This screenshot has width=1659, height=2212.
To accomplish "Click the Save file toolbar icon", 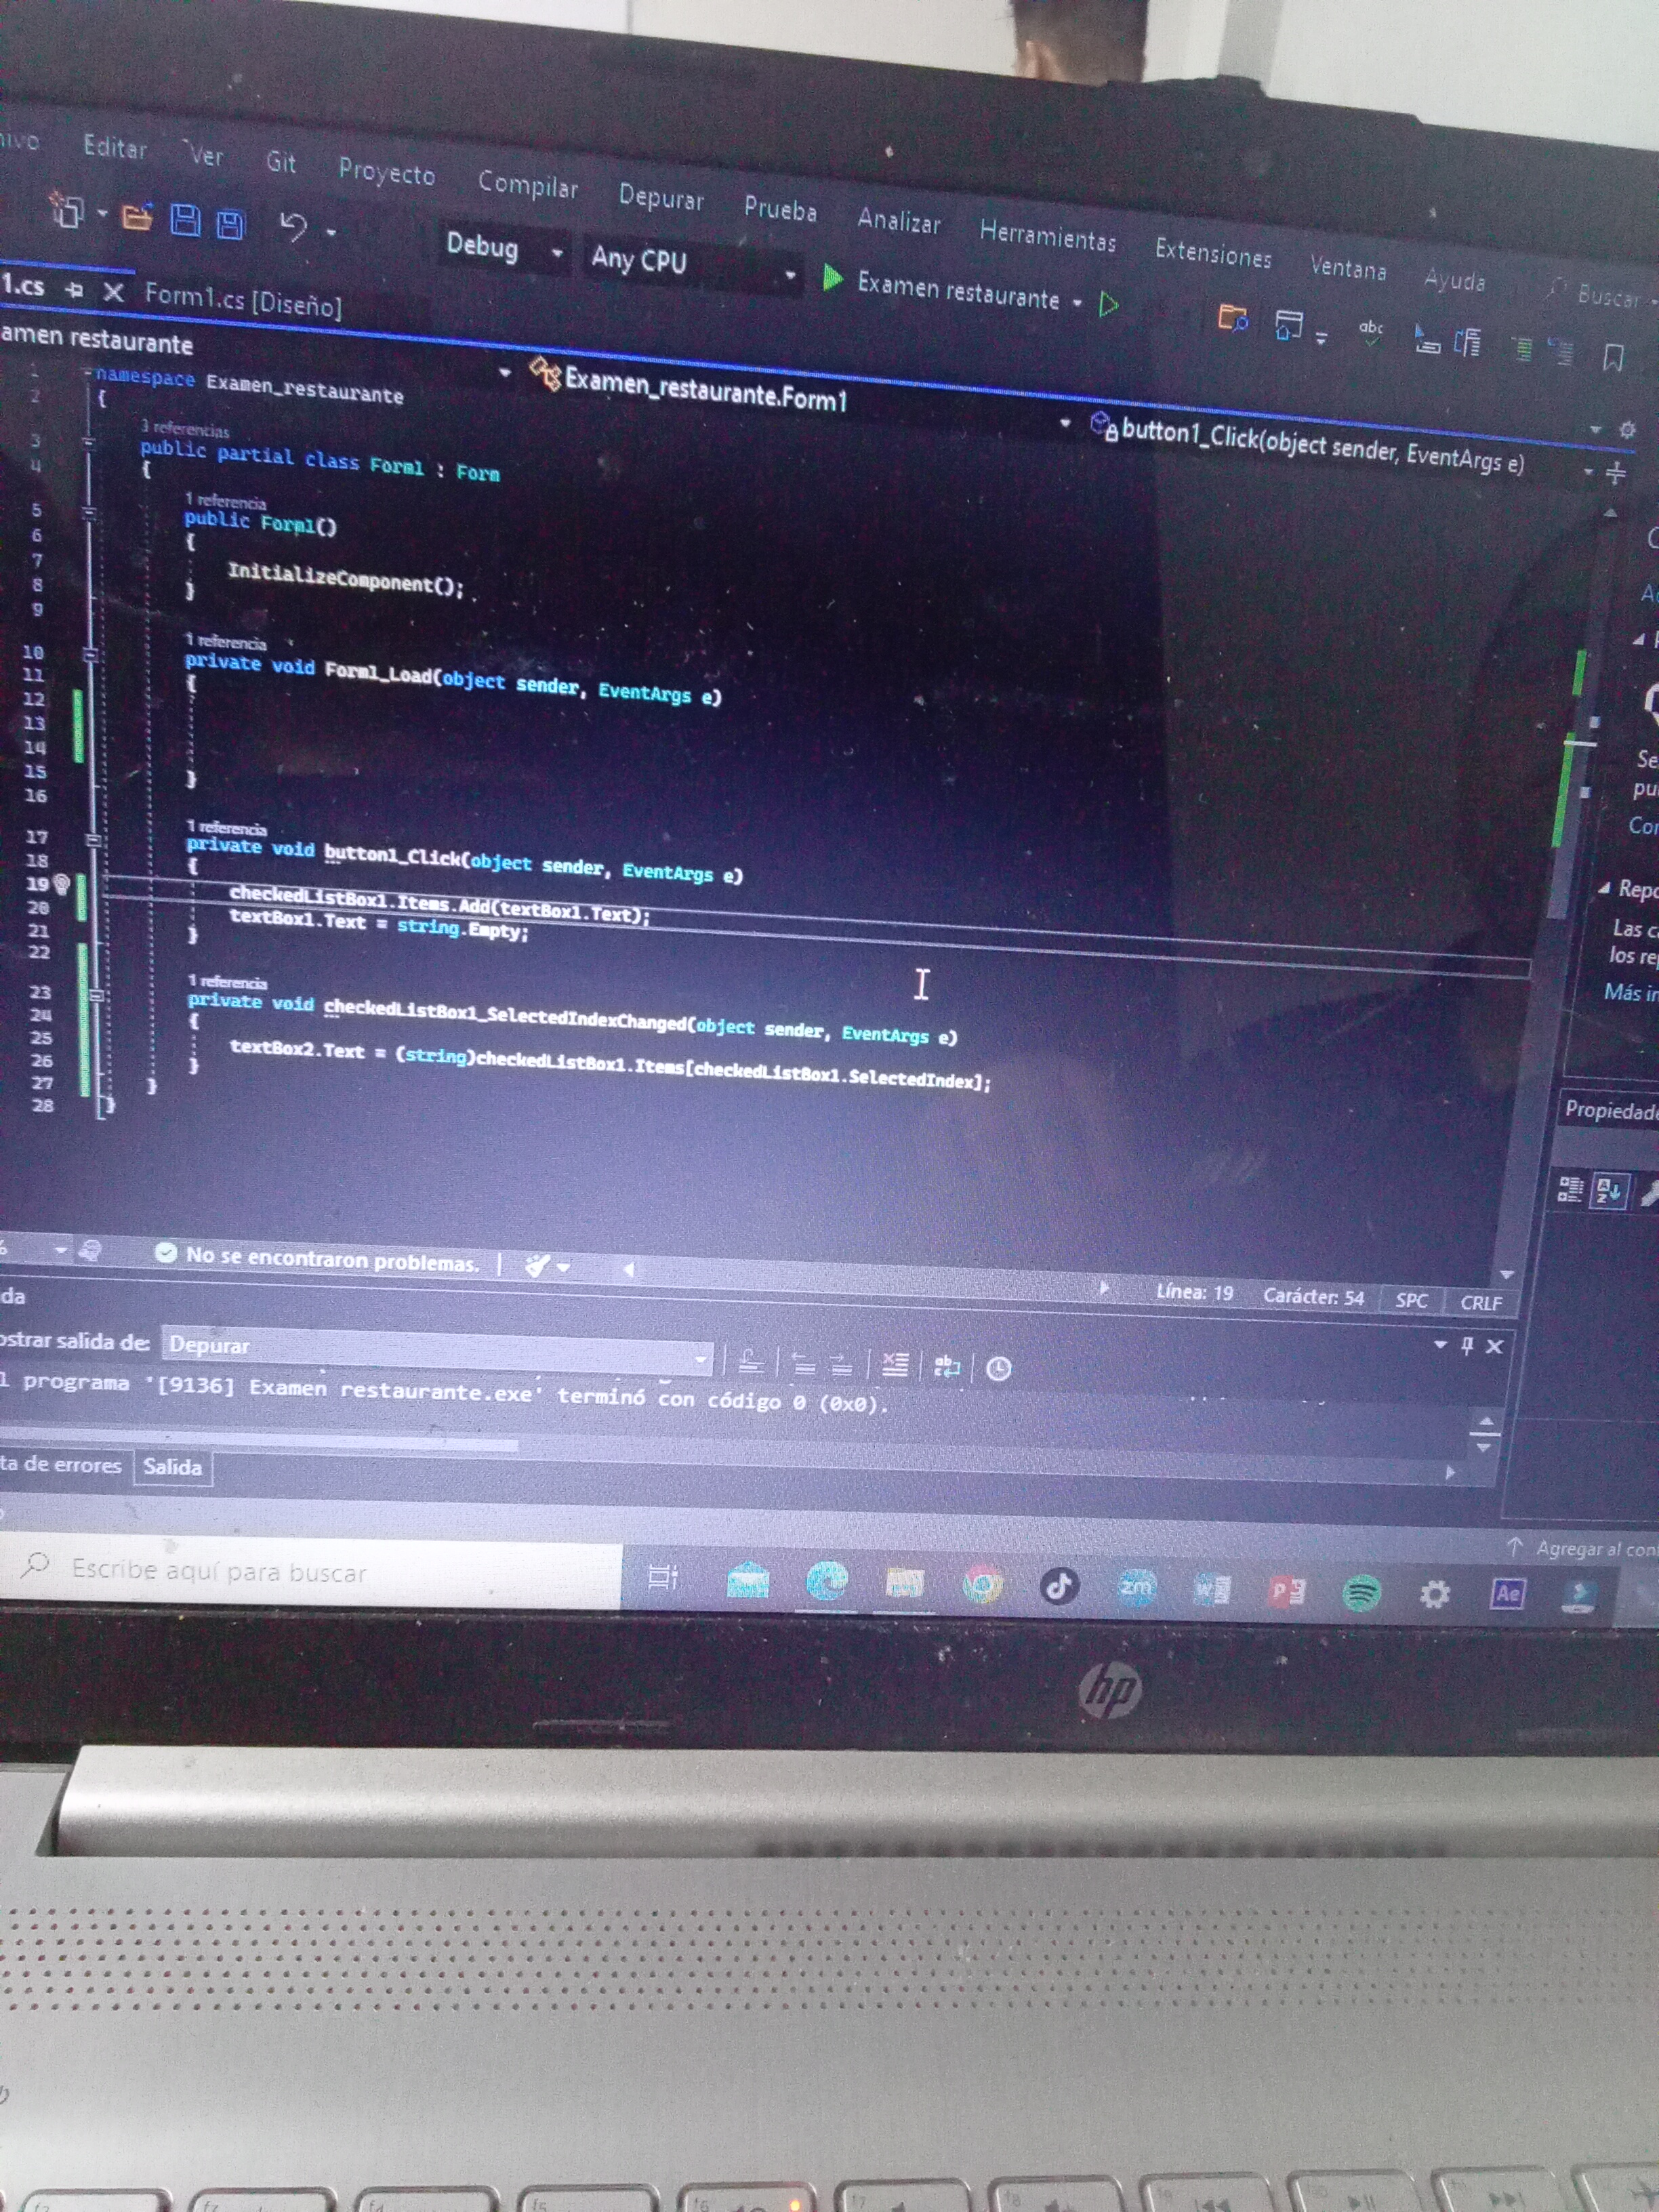I will pyautogui.click(x=185, y=219).
